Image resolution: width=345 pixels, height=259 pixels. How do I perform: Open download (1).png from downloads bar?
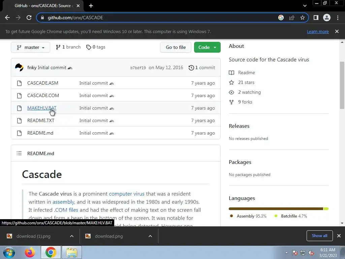tap(33, 236)
